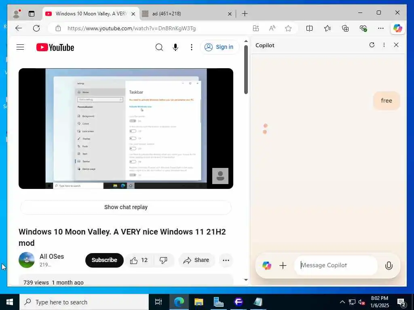Click the video title text
This screenshot has height=310, width=414.
click(122, 237)
